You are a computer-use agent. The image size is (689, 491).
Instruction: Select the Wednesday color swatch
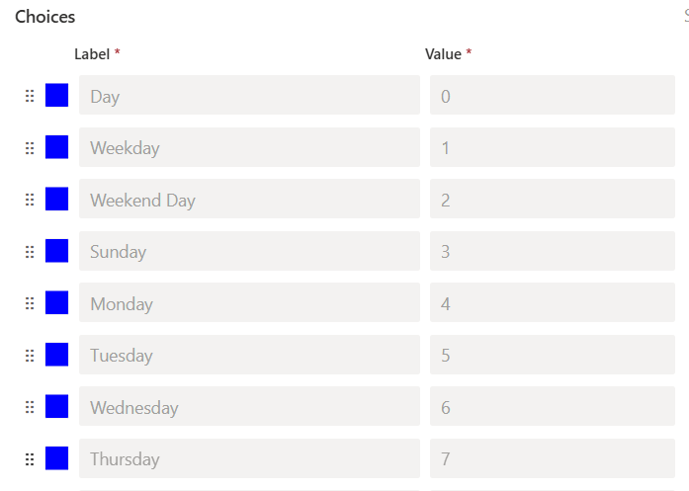click(x=57, y=406)
